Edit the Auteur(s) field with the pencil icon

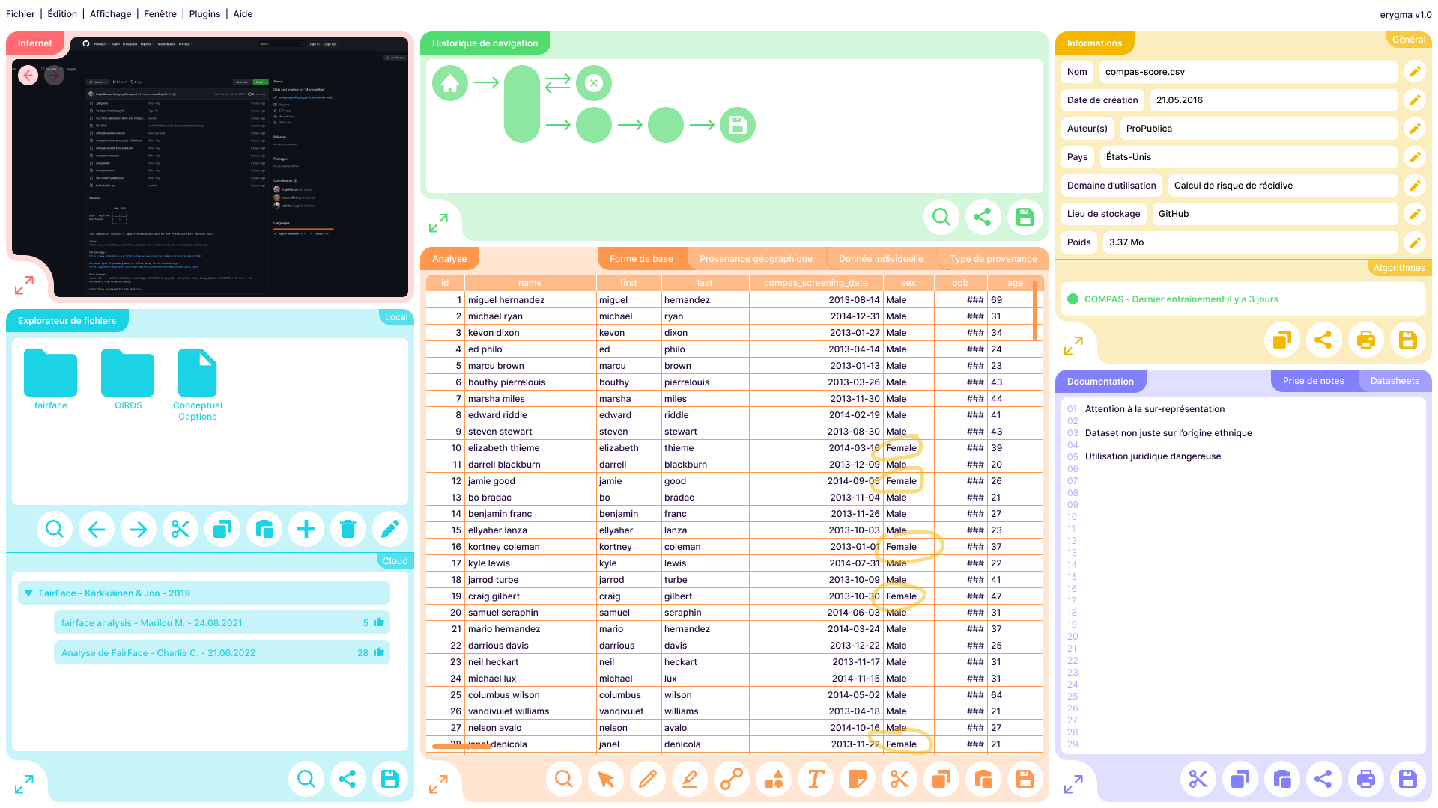(x=1416, y=128)
